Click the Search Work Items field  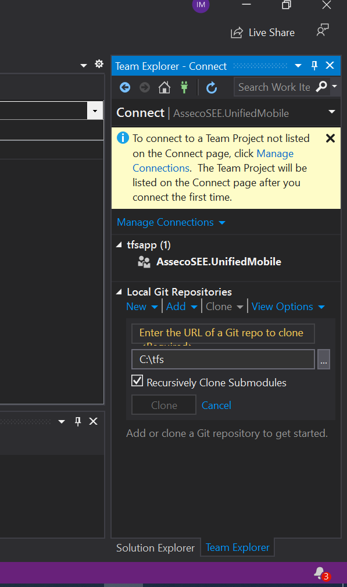coord(275,87)
